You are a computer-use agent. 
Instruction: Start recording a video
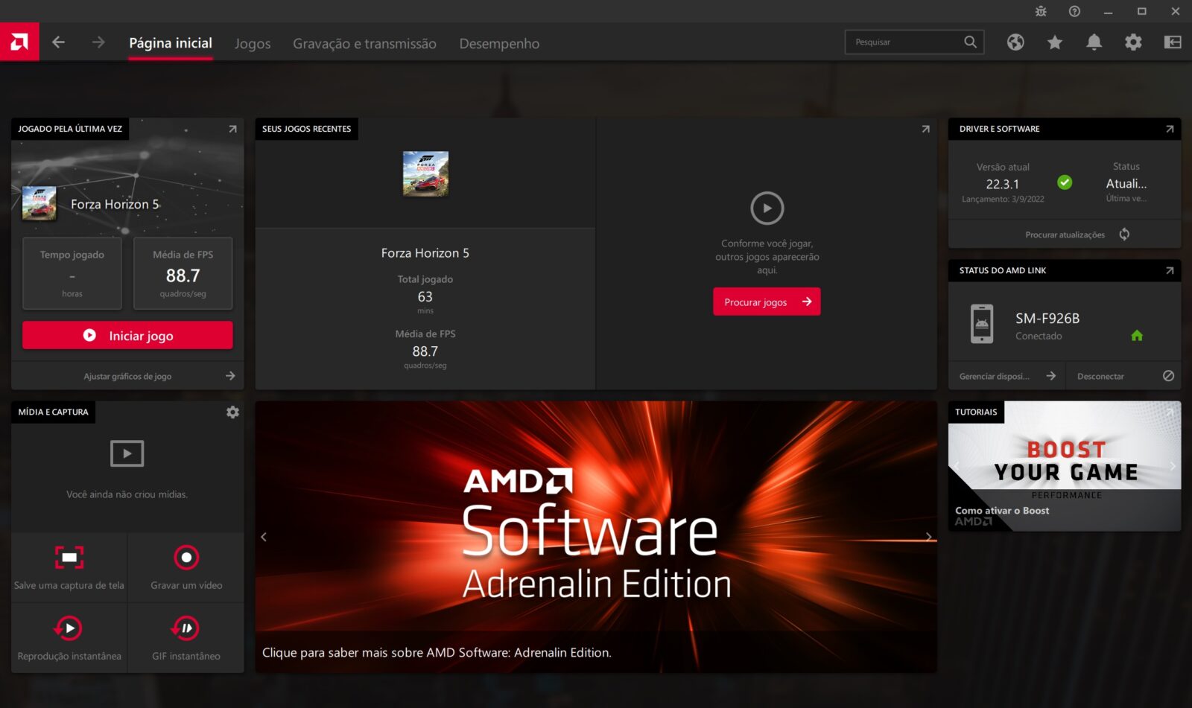pos(186,558)
